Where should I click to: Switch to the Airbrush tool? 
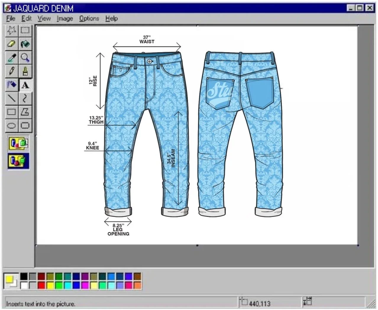point(12,85)
